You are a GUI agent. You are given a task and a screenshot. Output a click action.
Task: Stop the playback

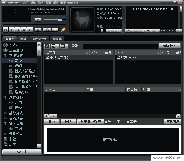24,30
